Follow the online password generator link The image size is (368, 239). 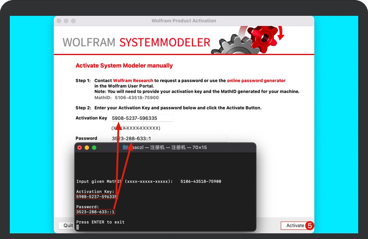pyautogui.click(x=256, y=81)
